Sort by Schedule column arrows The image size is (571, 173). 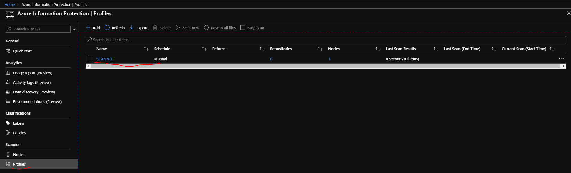[204, 49]
